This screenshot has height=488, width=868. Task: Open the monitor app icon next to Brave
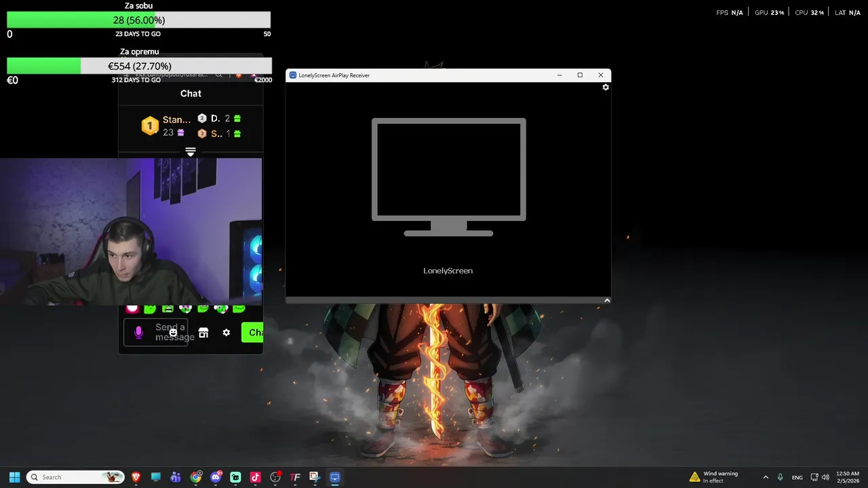click(155, 477)
